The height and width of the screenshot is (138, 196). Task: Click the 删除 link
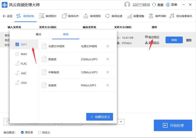click(189, 40)
